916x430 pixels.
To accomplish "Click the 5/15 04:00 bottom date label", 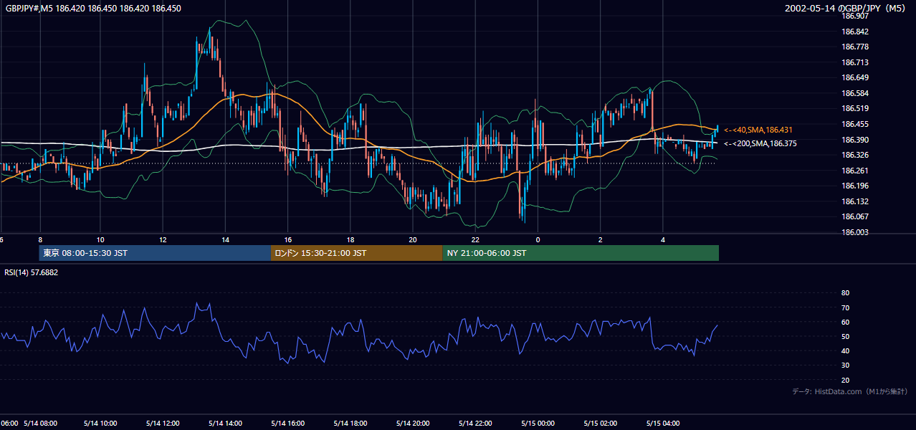I will [663, 424].
